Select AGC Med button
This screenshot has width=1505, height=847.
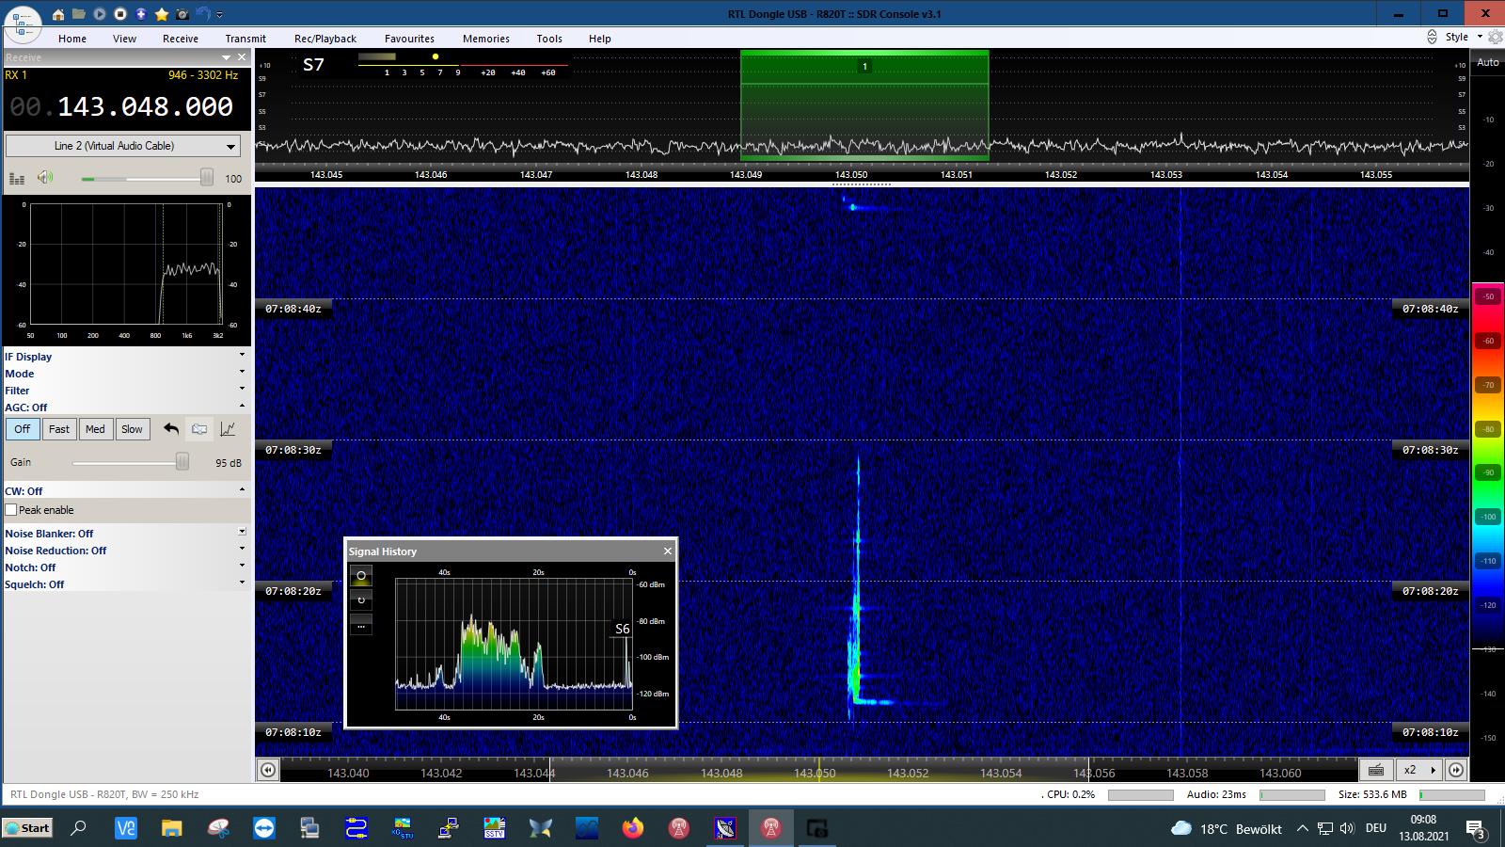[x=95, y=429]
